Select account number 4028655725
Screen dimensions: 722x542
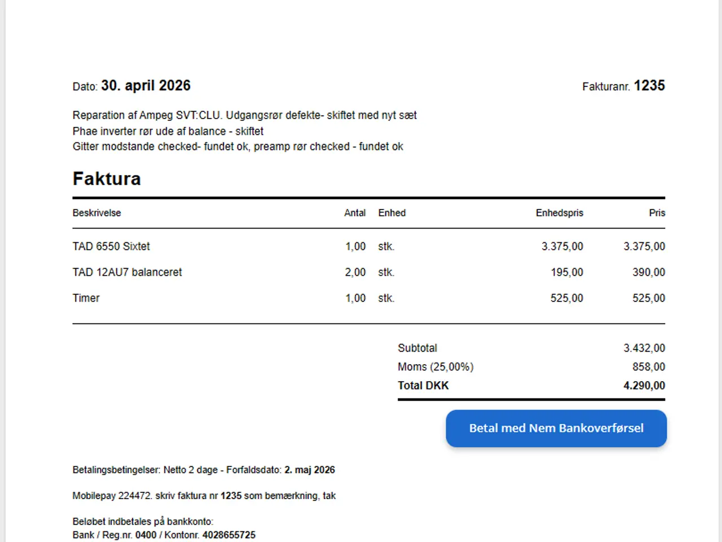tap(229, 535)
